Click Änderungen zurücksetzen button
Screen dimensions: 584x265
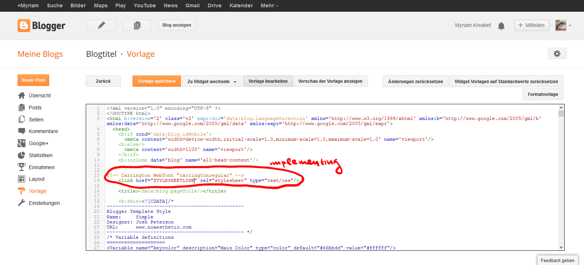point(416,81)
